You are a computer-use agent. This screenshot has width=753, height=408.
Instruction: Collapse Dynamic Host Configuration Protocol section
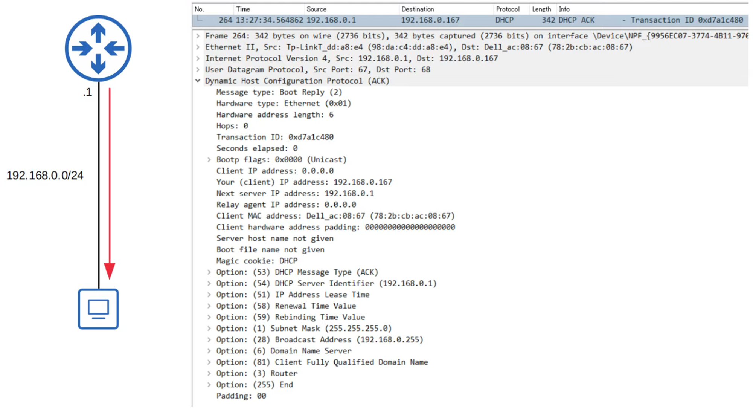pos(198,81)
